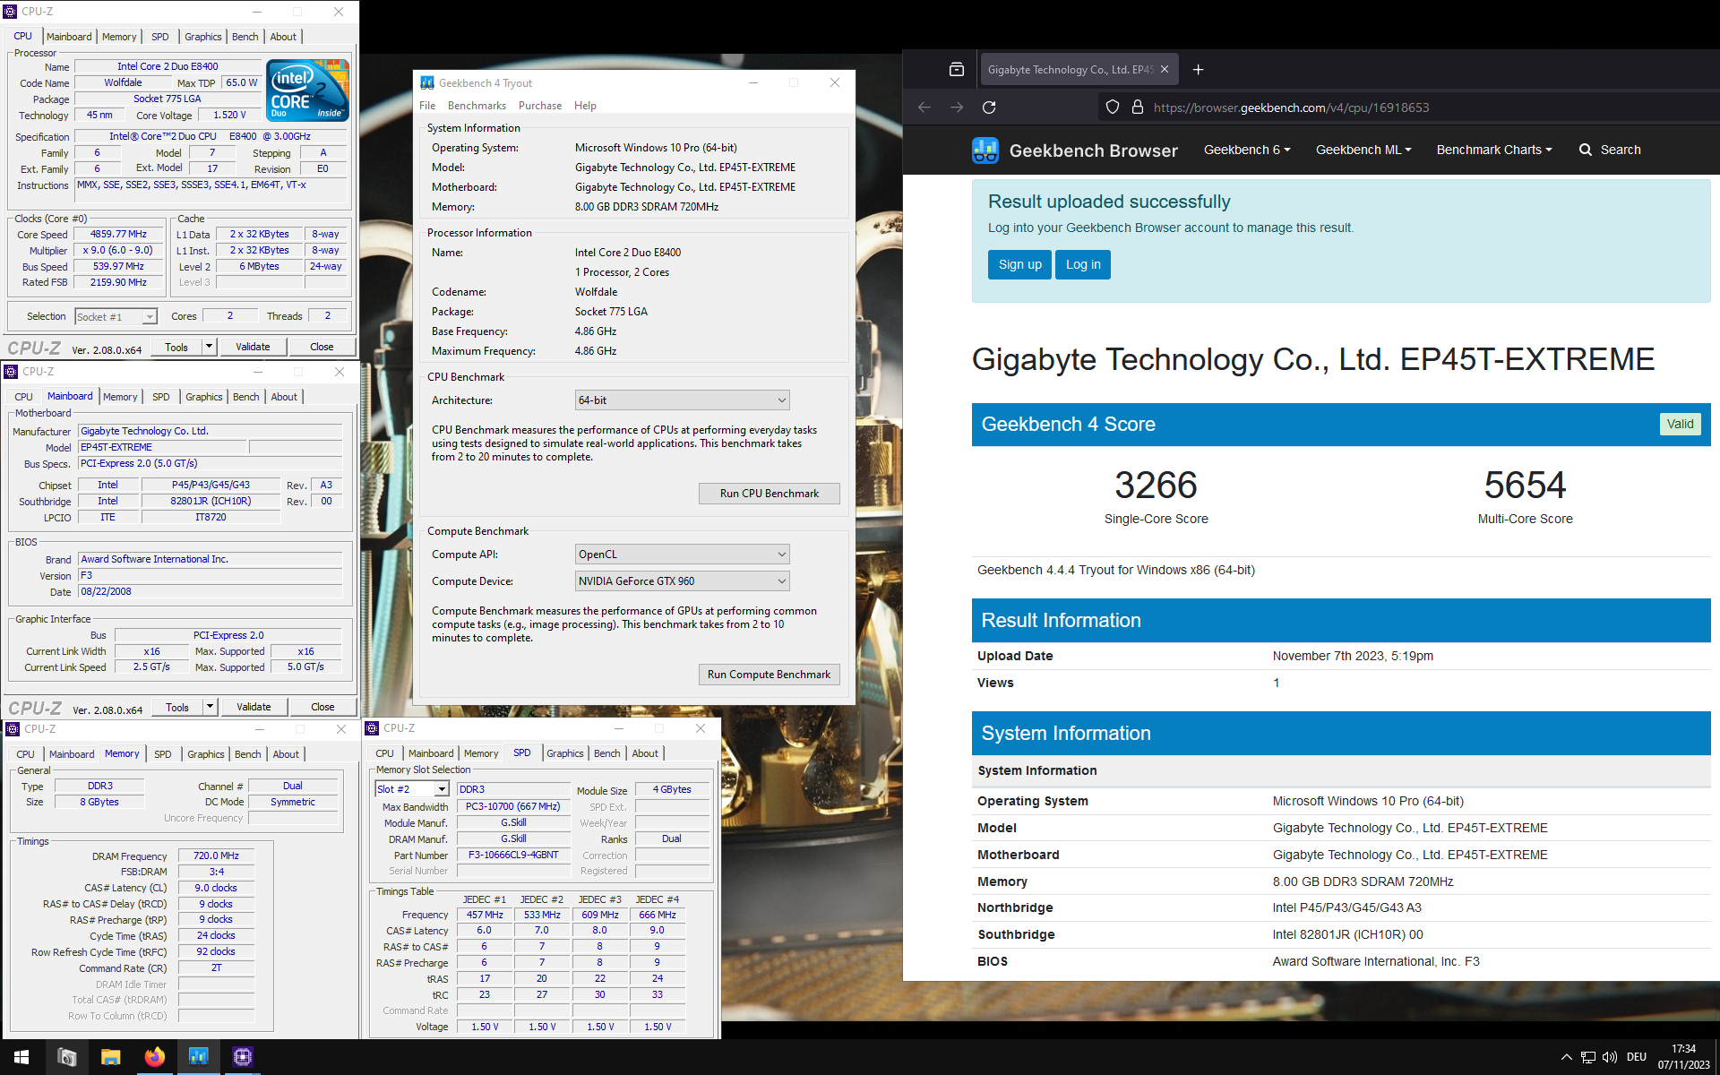
Task: Click Close button in Mainboard CPU-Z window
Action: click(322, 707)
